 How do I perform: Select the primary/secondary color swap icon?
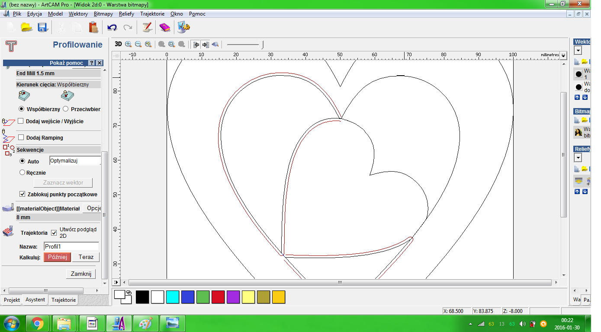(129, 293)
